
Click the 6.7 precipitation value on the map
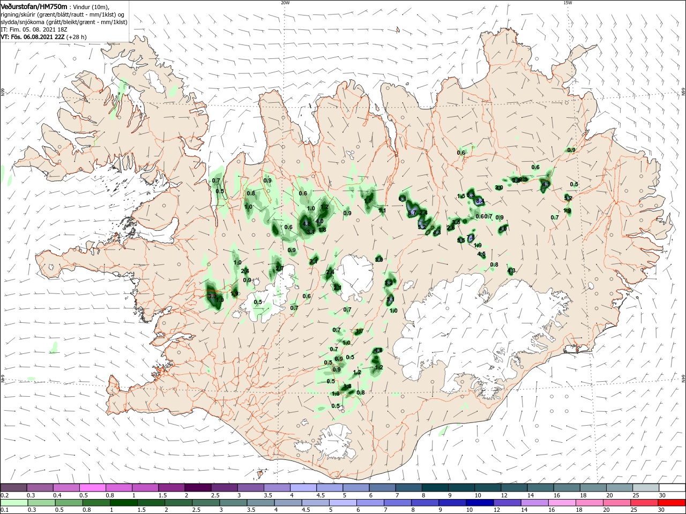(x=412, y=213)
